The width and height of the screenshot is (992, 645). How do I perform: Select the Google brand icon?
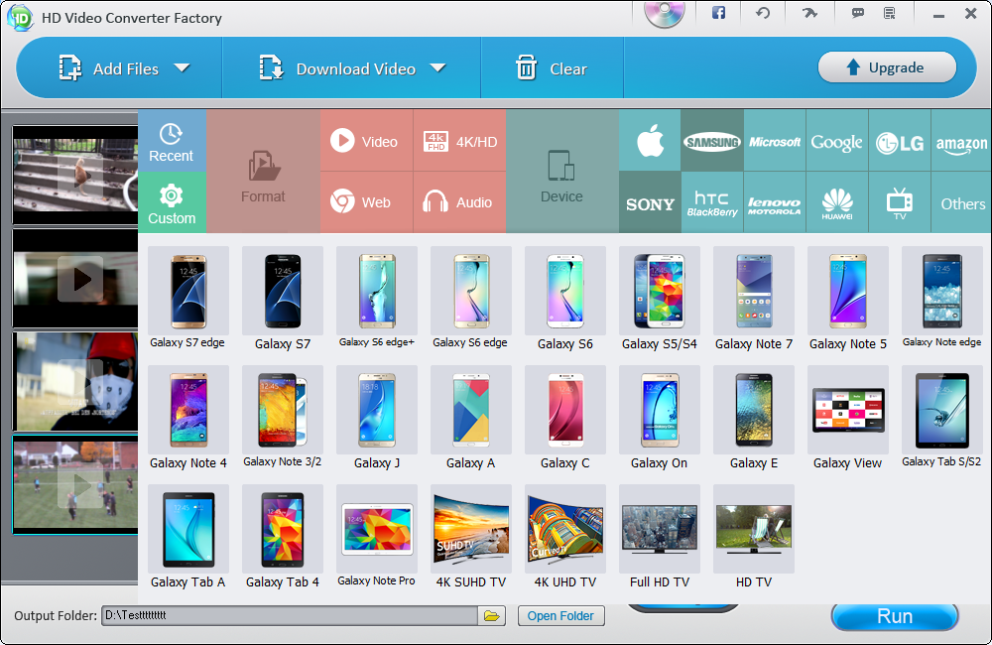(837, 141)
